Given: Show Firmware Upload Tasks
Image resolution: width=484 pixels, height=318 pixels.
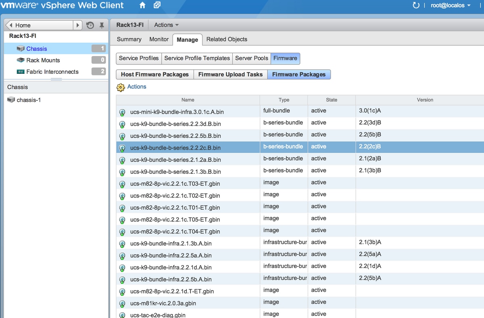Looking at the screenshot, I should tap(230, 75).
